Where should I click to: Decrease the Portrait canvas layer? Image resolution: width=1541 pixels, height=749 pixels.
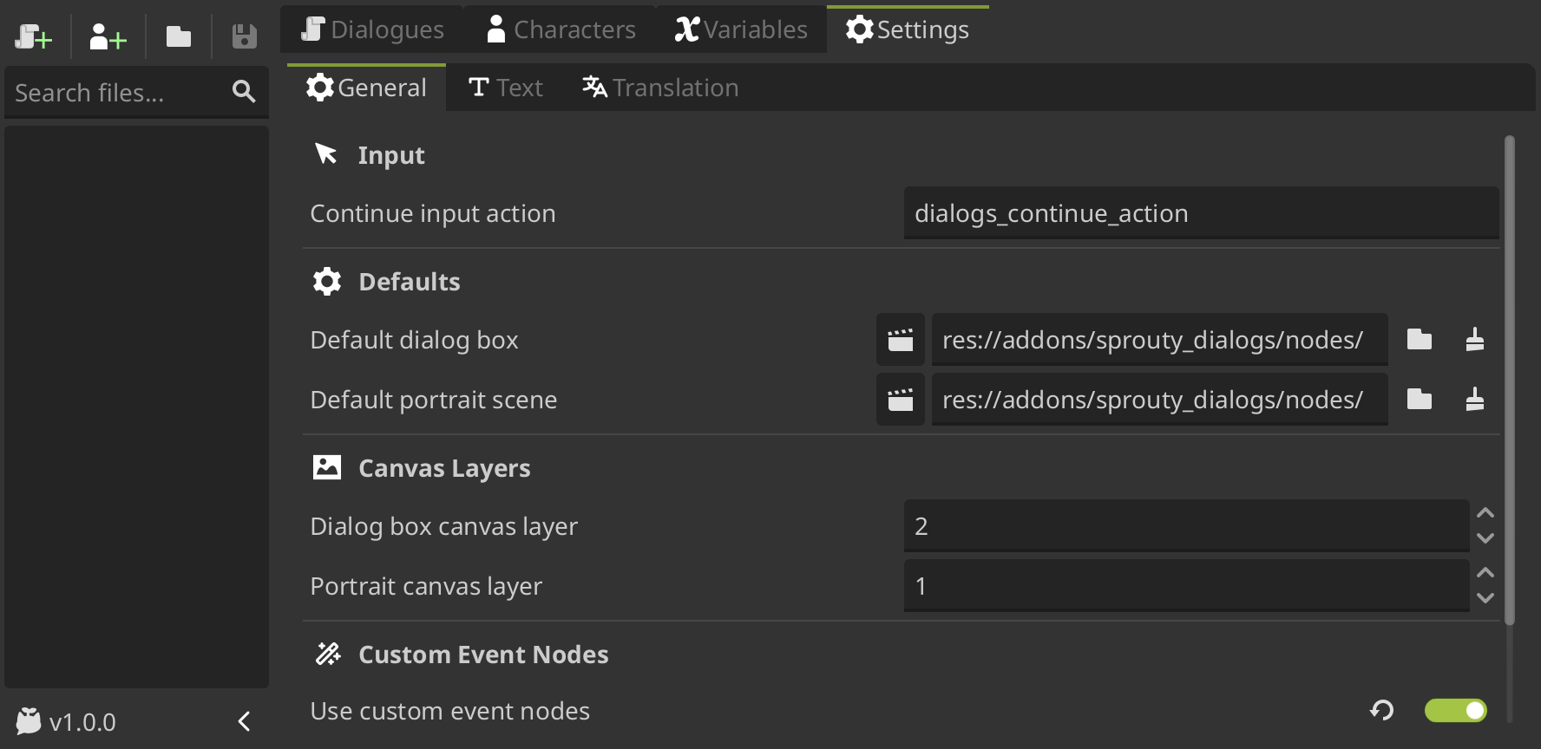1485,598
